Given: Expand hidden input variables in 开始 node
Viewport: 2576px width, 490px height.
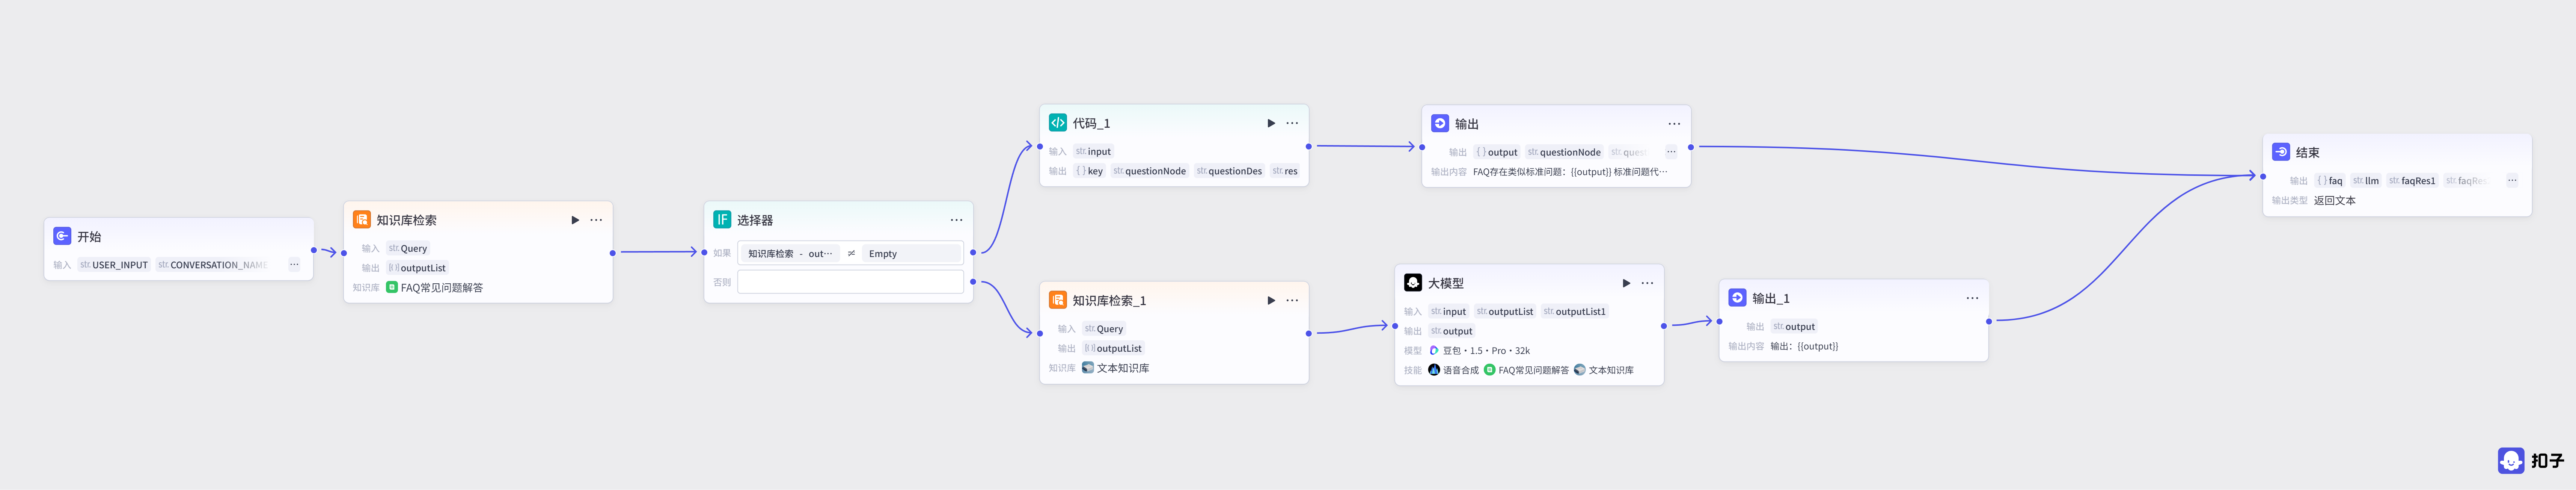Looking at the screenshot, I should [294, 265].
